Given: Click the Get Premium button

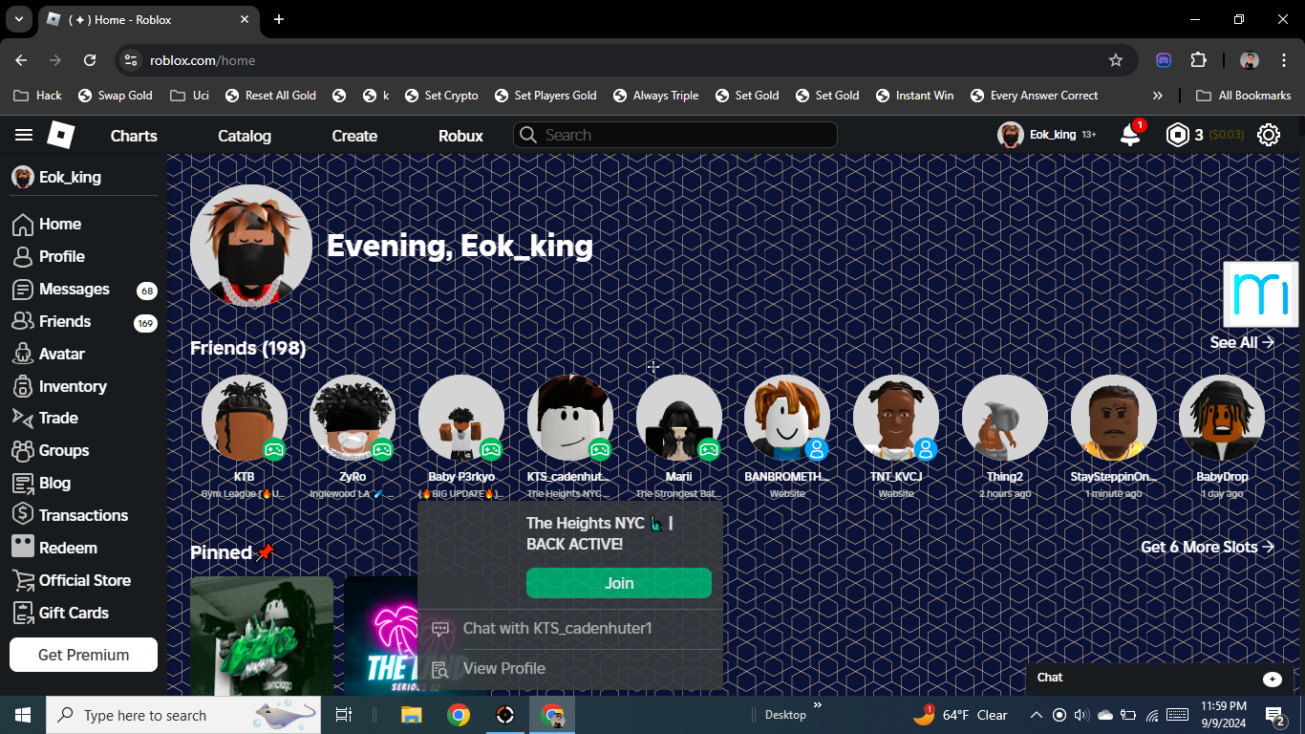Looking at the screenshot, I should point(83,655).
